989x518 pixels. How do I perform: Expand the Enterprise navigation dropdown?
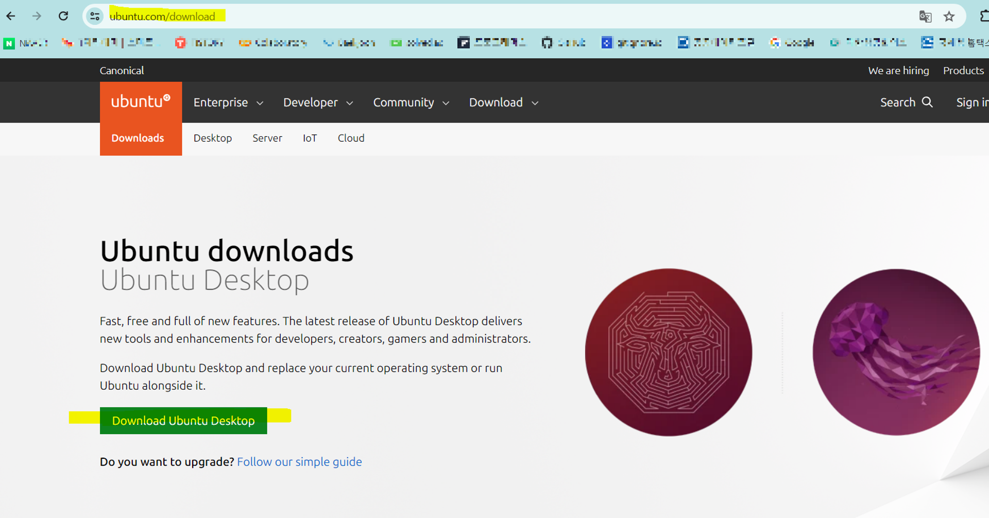pos(228,102)
